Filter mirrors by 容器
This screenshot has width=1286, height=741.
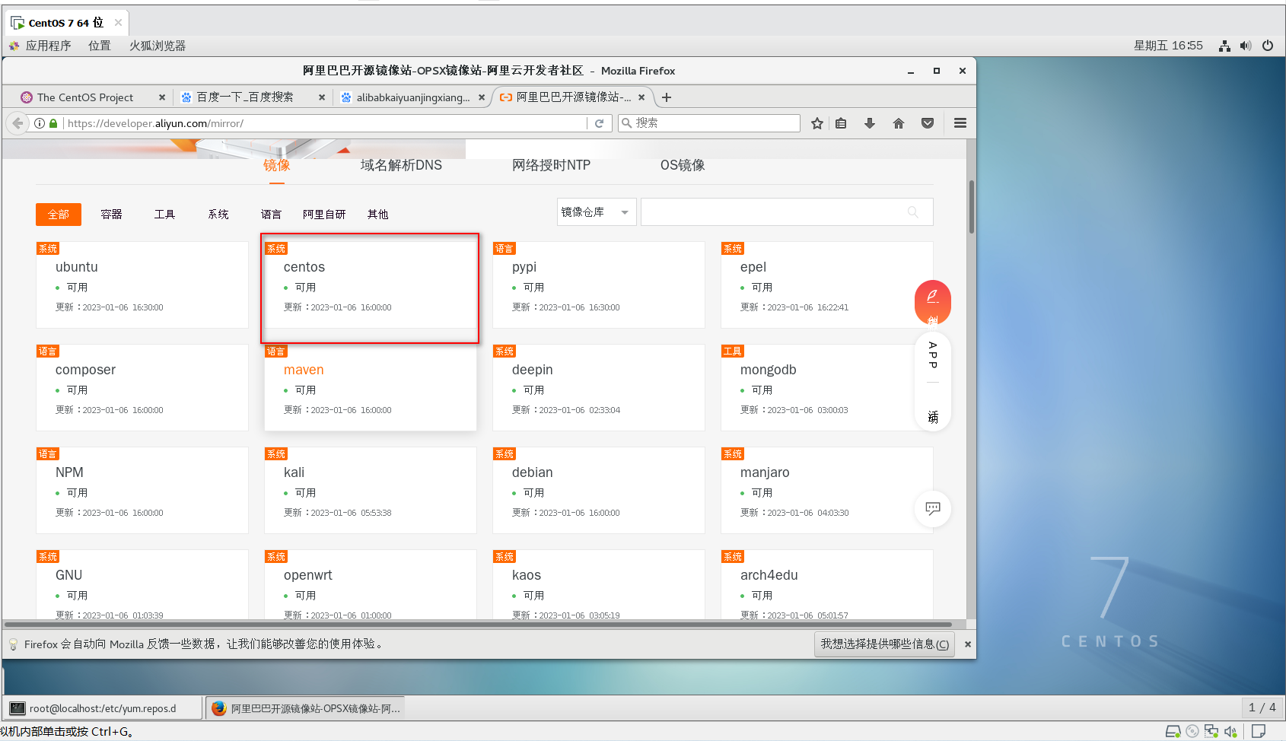[x=112, y=215]
